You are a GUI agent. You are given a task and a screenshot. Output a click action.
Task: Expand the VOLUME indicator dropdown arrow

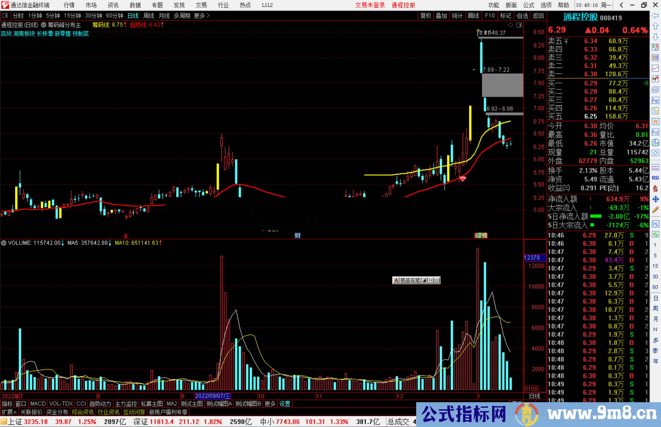4,243
